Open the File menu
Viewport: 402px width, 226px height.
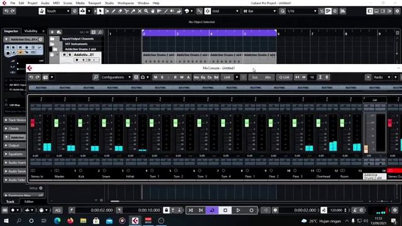pos(13,3)
